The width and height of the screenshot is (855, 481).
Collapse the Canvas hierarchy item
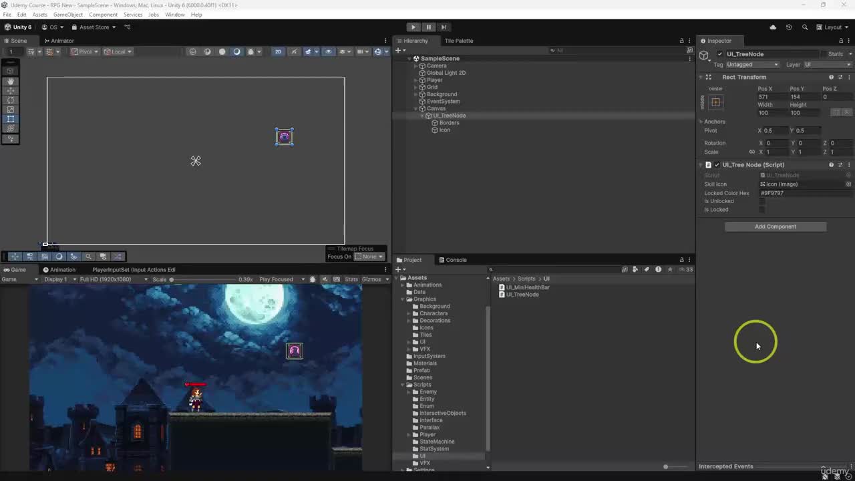point(415,108)
